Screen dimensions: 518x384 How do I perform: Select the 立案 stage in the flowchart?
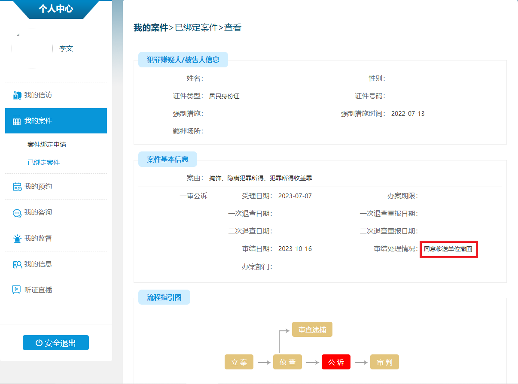click(x=239, y=362)
